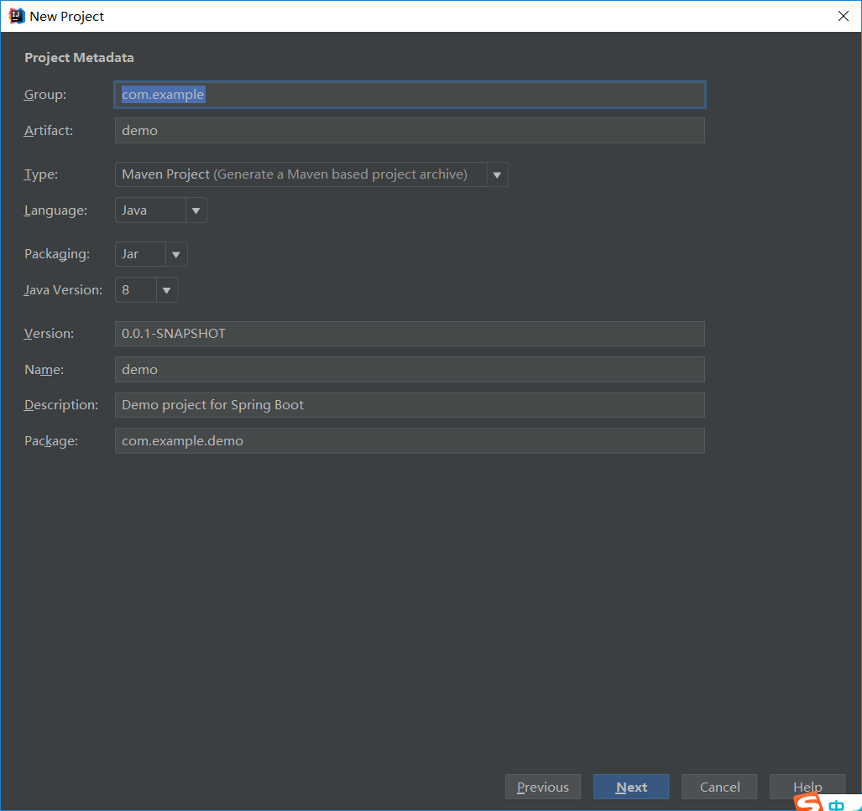Image resolution: width=862 pixels, height=811 pixels.
Task: Click the New Project window title
Action: point(66,17)
